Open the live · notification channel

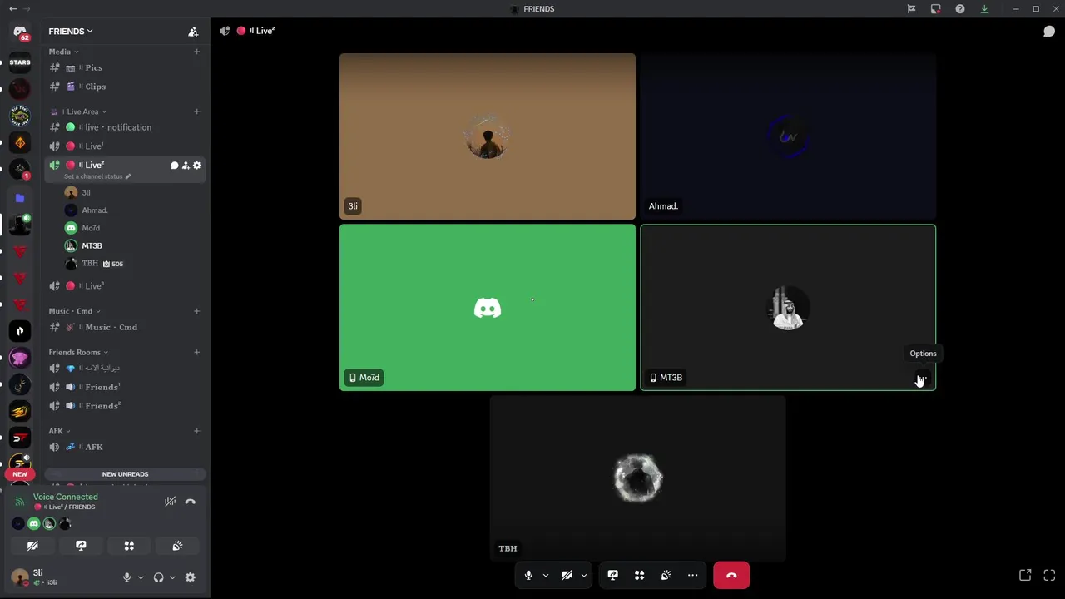tap(125, 127)
